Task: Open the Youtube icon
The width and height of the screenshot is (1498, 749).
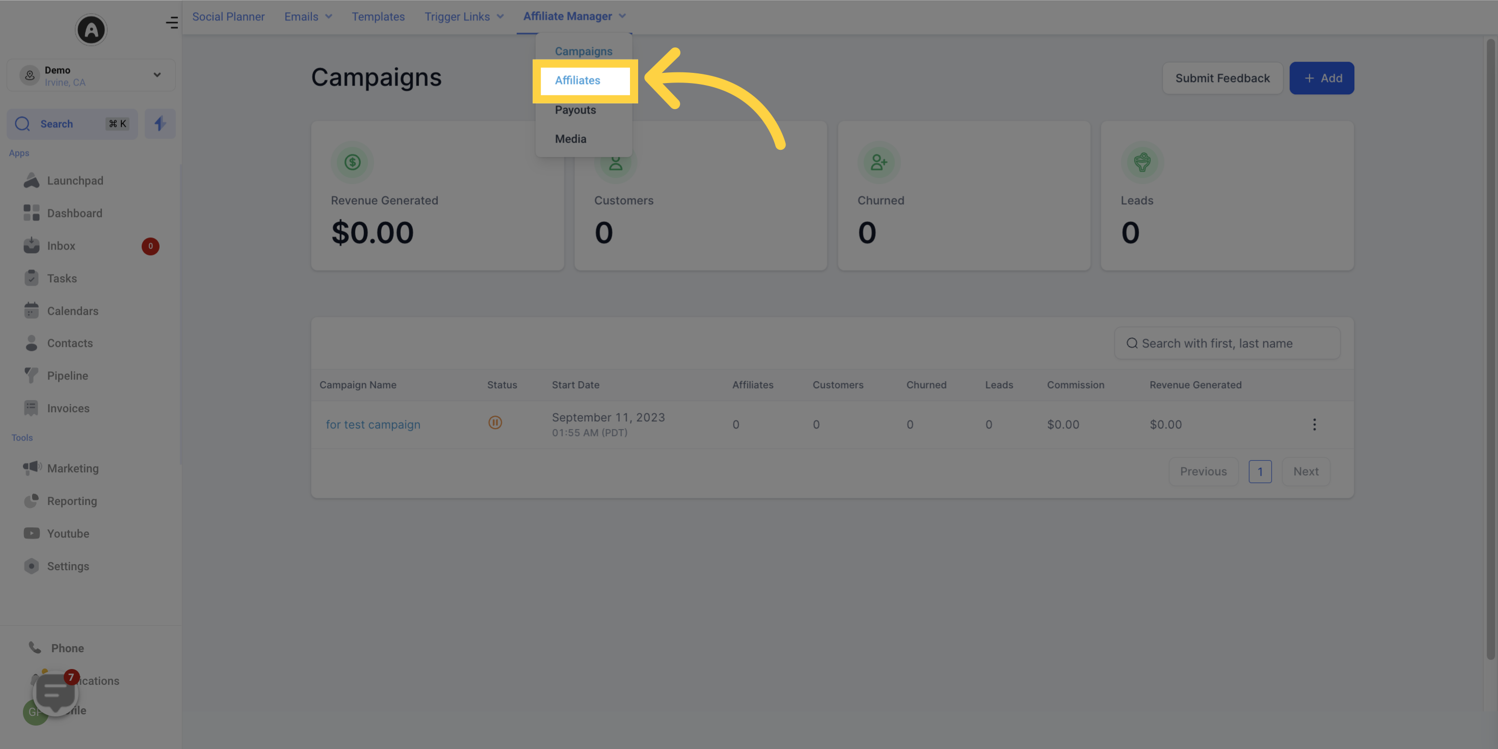Action: pos(32,533)
